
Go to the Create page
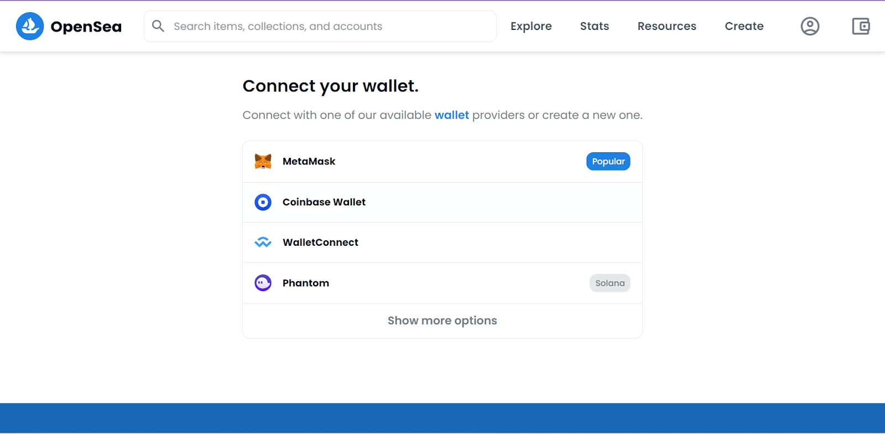[744, 26]
